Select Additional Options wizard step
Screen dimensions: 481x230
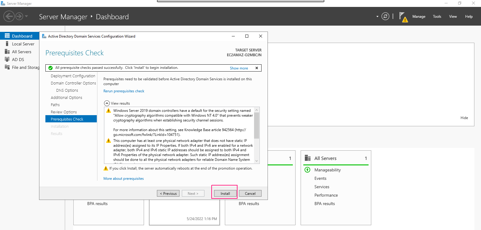pos(66,98)
